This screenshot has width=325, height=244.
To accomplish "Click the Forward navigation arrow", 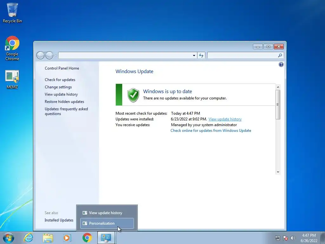I will [49, 55].
